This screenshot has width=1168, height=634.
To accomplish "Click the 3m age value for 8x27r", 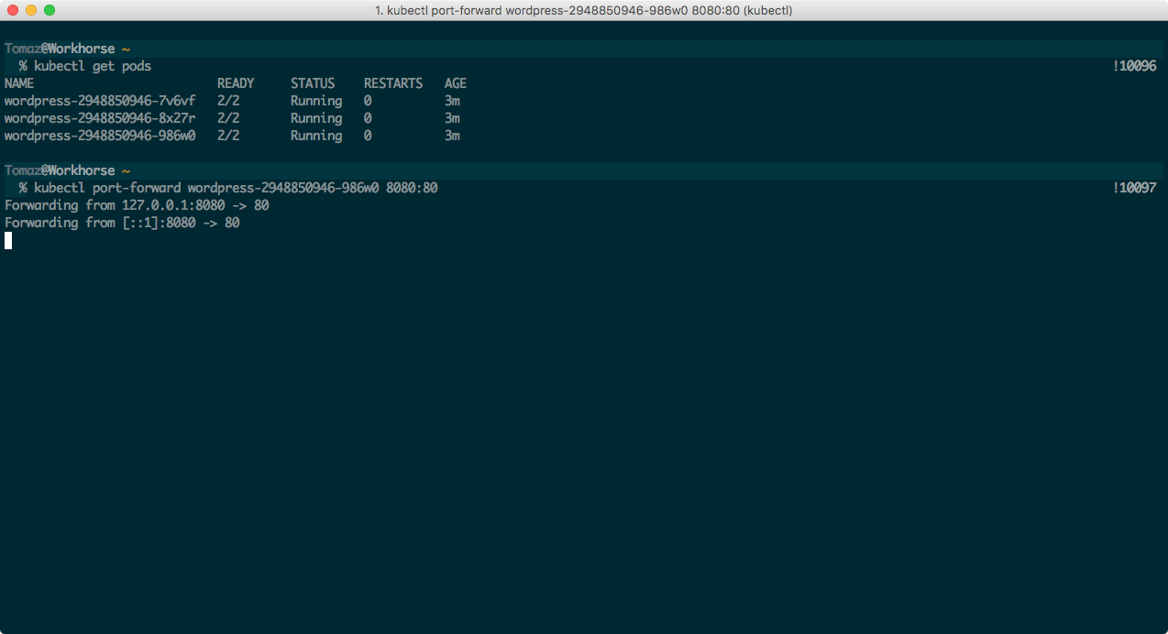I will click(452, 118).
